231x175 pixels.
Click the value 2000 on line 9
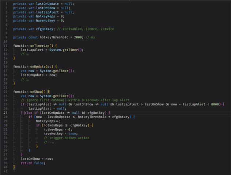[x=78, y=37]
